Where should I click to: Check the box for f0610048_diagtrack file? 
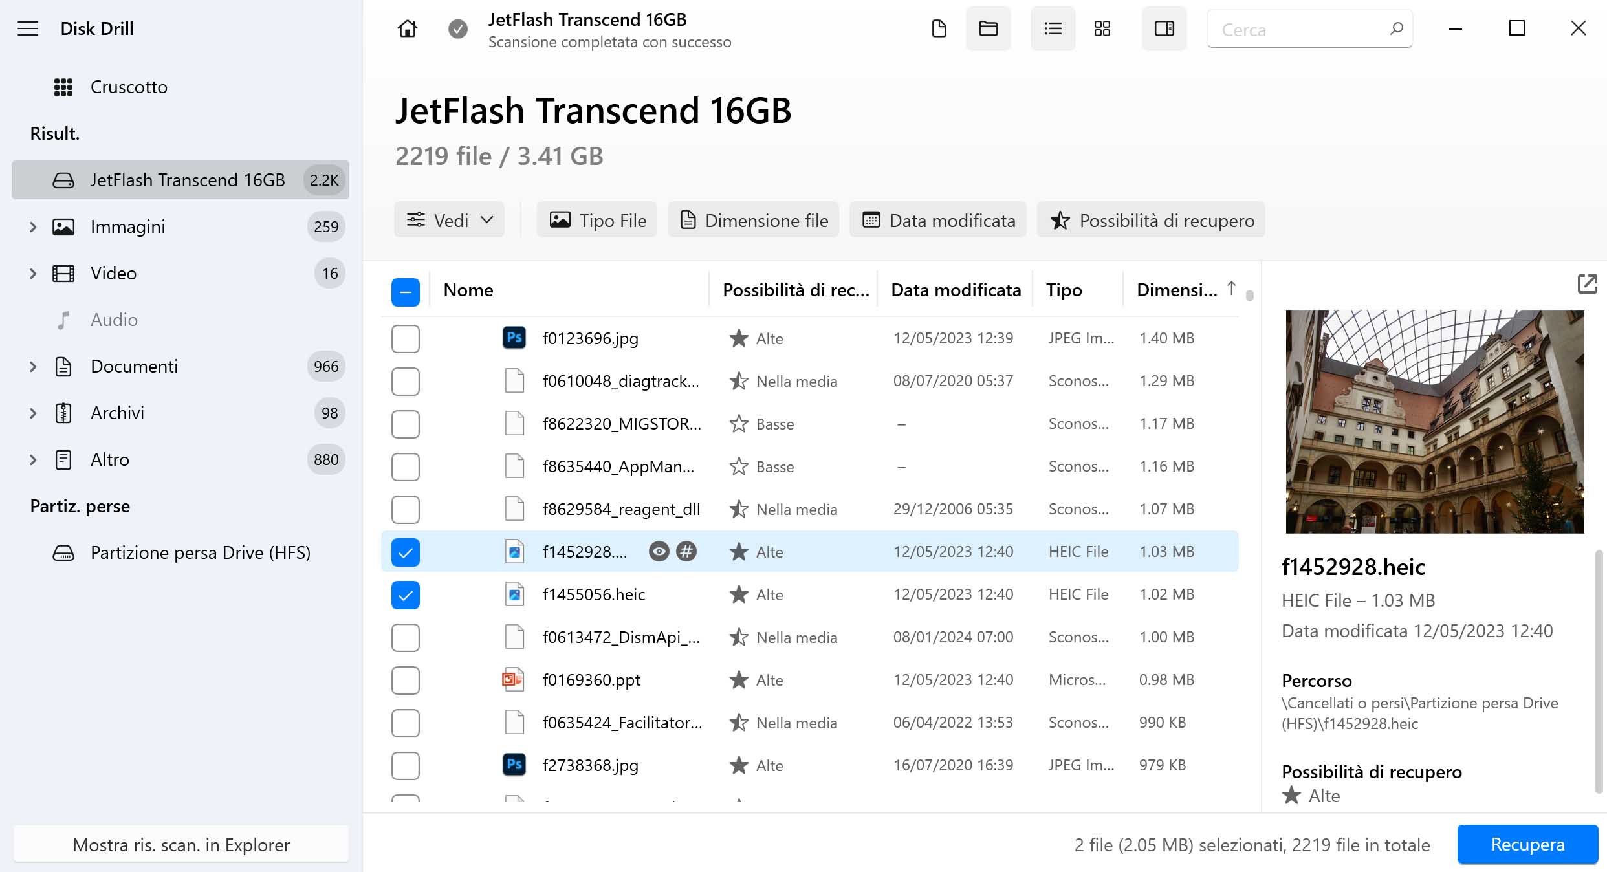tap(405, 381)
